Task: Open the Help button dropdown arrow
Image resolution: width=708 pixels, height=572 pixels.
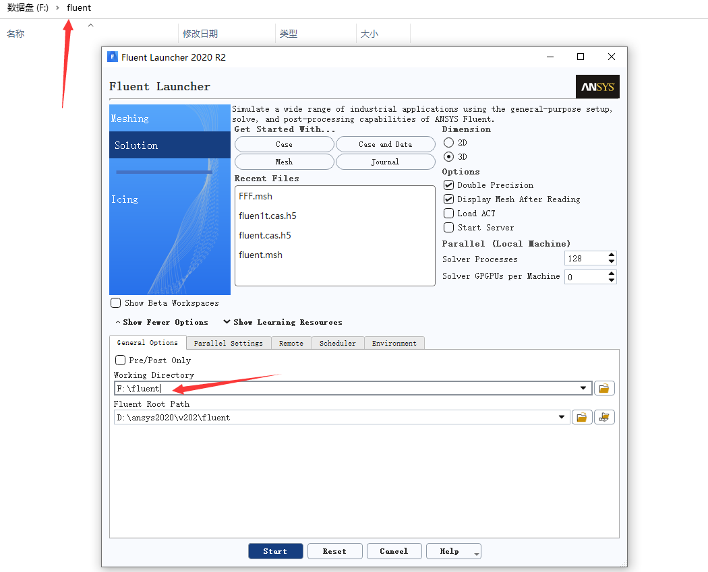Action: point(476,554)
